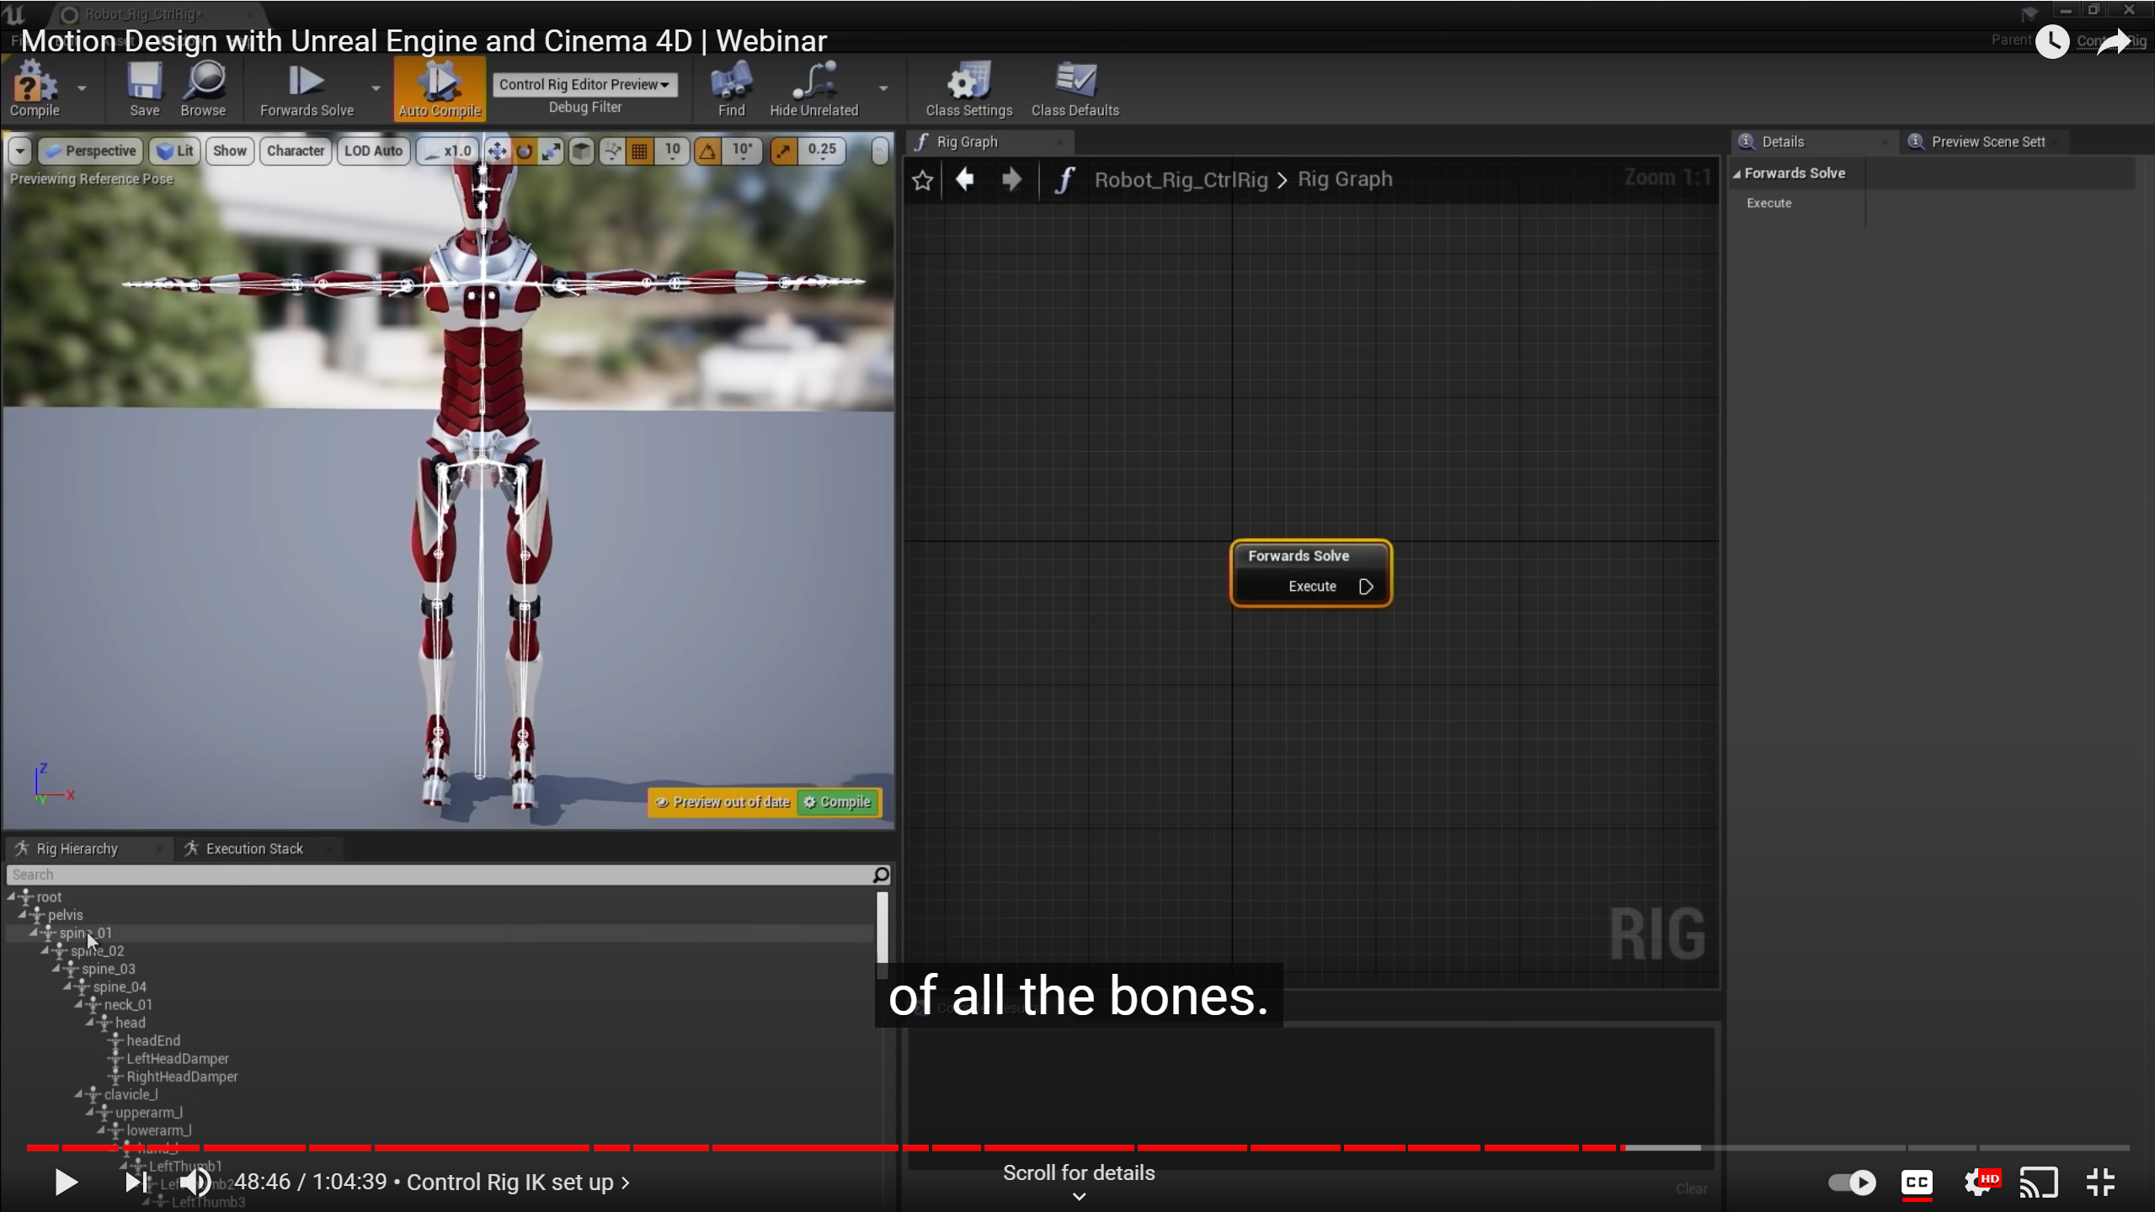Toggle YouTube closed captions (CC)
Viewport: 2155px width, 1212px height.
1917,1182
